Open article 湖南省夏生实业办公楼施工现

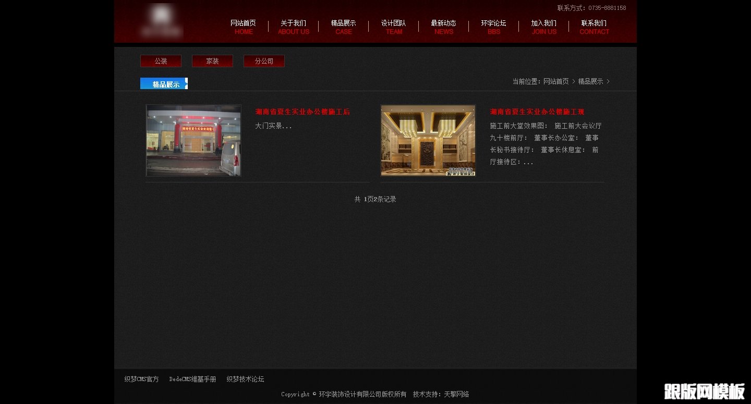537,112
